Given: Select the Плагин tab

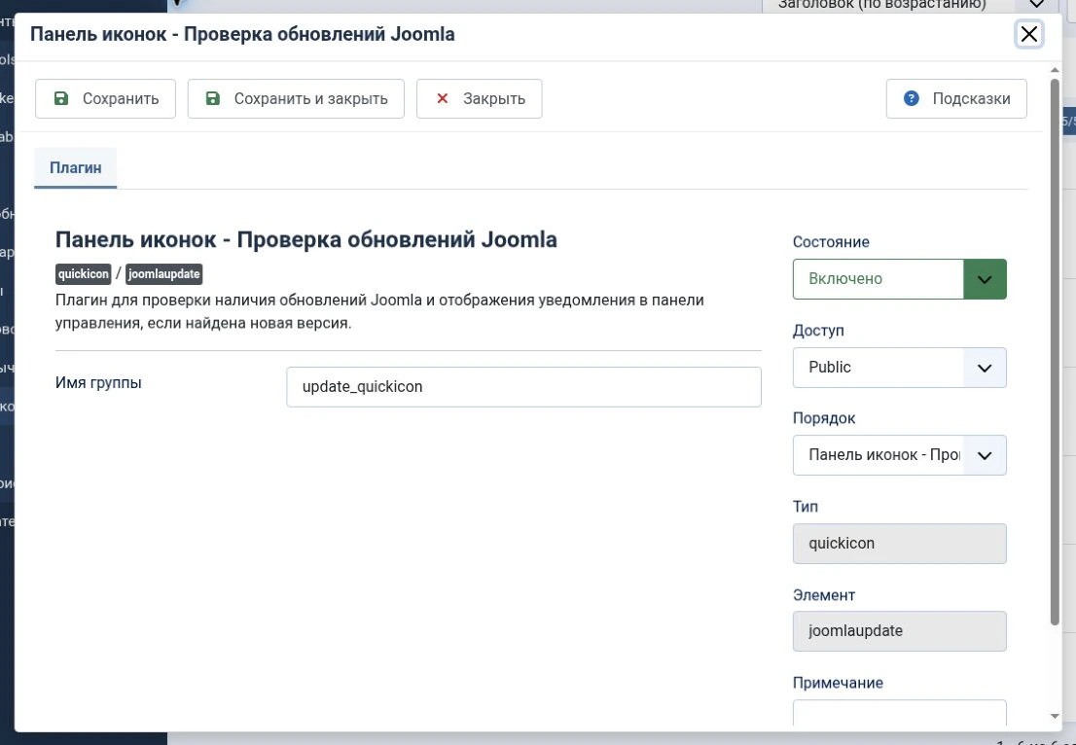Looking at the screenshot, I should 76,167.
